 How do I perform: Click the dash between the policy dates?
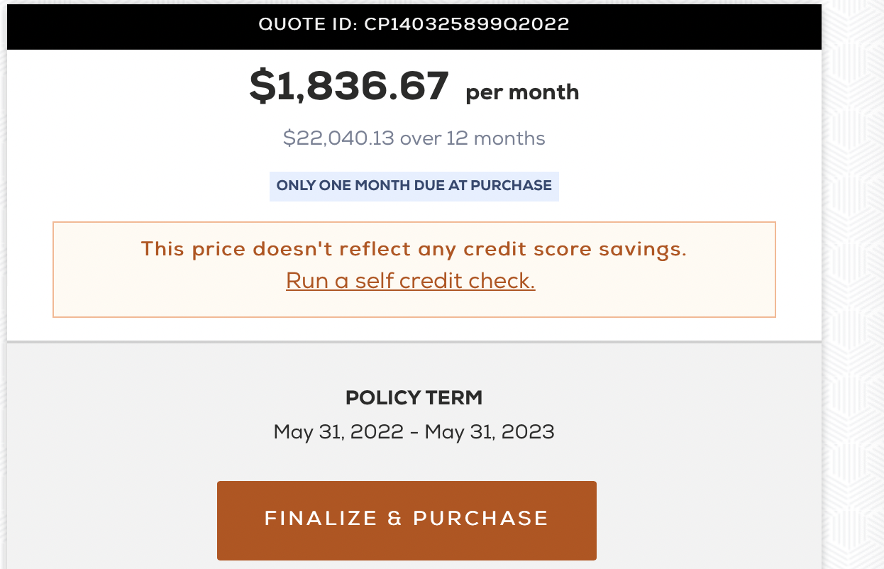(414, 431)
